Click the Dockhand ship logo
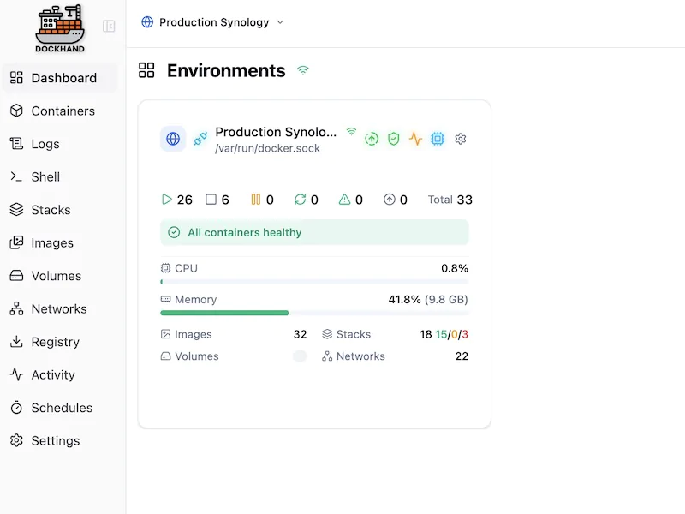The image size is (685, 514). 60,28
